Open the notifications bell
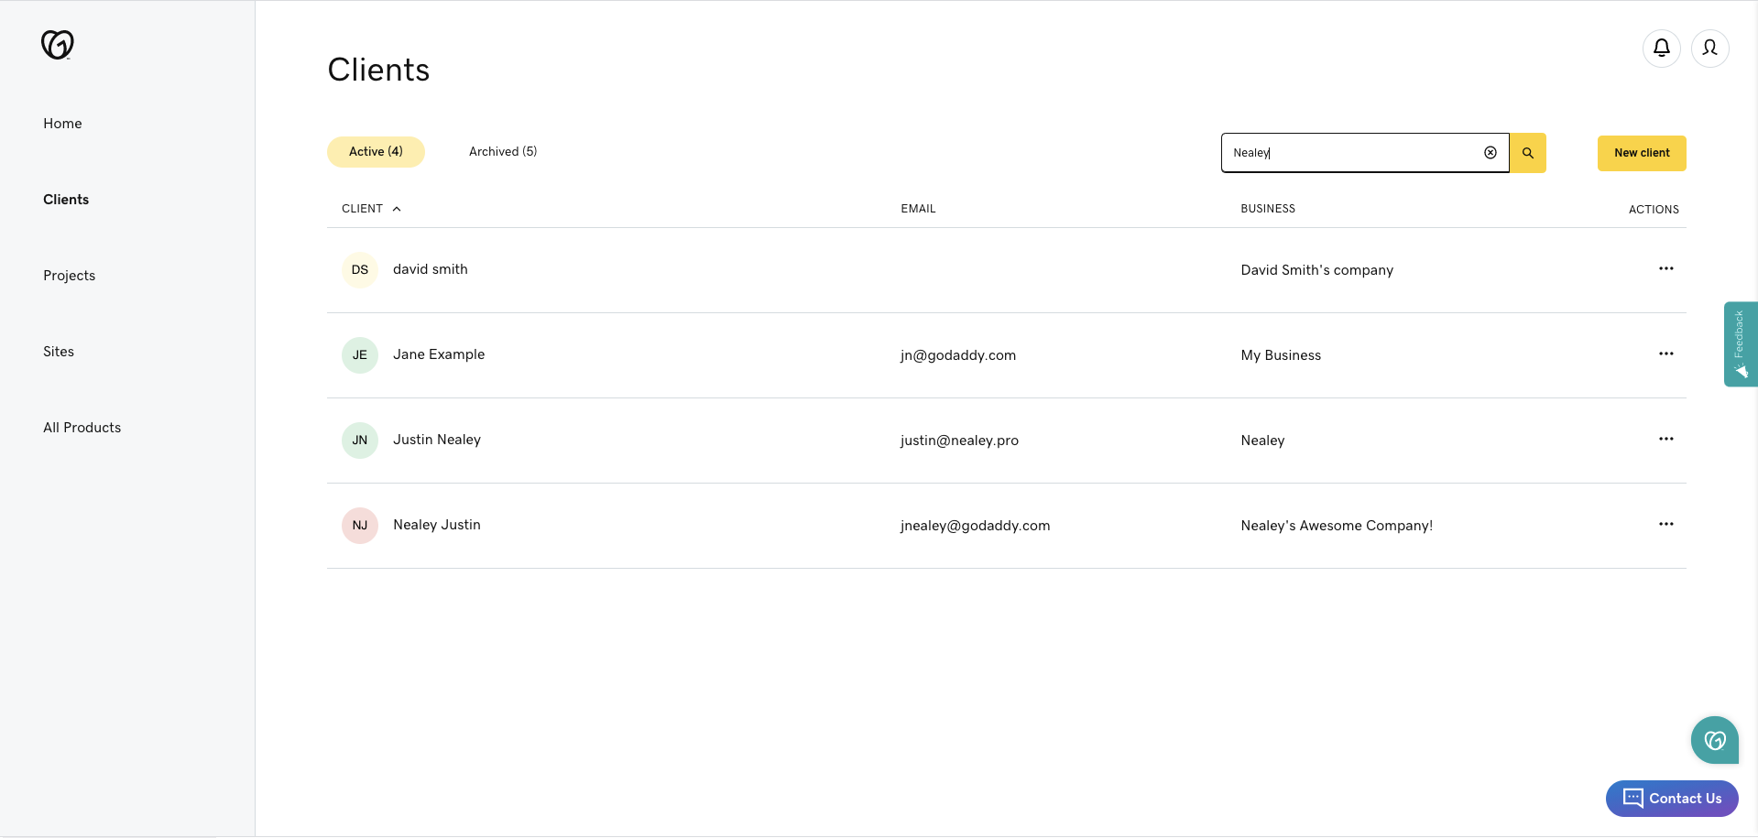1758x838 pixels. (1661, 48)
